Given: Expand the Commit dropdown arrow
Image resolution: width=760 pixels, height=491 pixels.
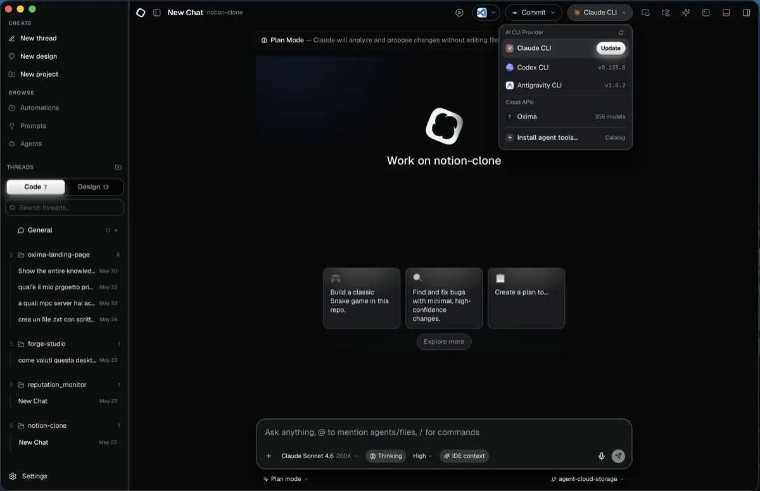Looking at the screenshot, I should [553, 13].
